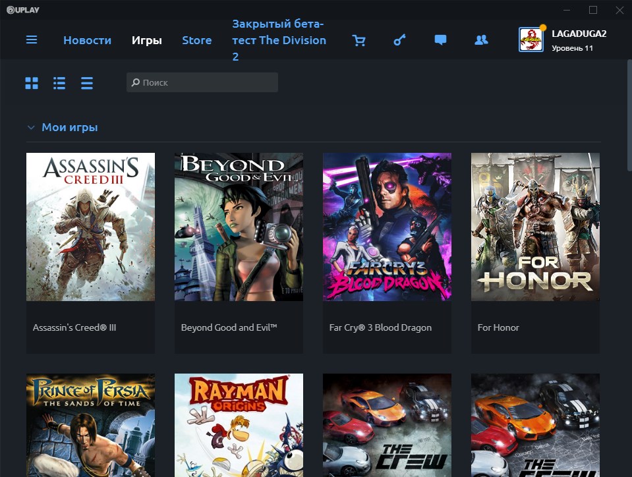632x477 pixels.
Task: Select Rayman Origins cover art
Action: (239, 425)
